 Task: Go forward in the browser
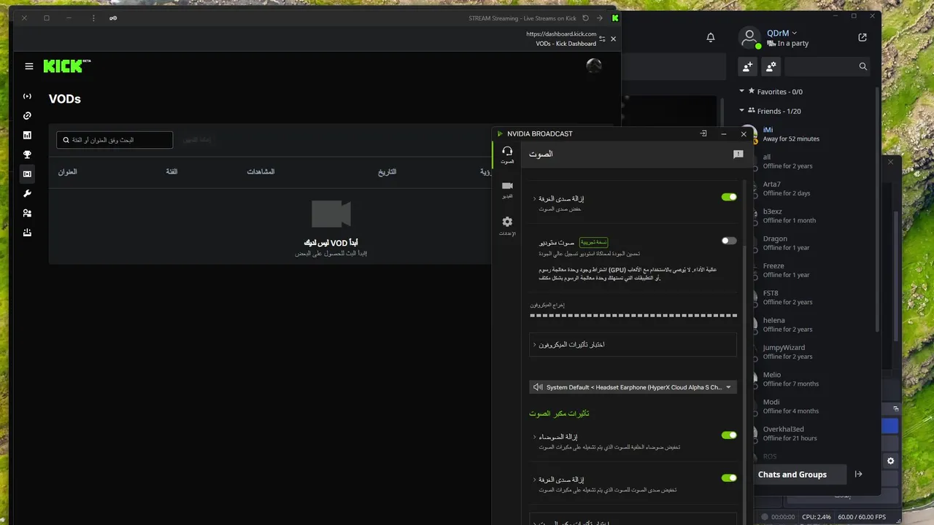tap(600, 17)
